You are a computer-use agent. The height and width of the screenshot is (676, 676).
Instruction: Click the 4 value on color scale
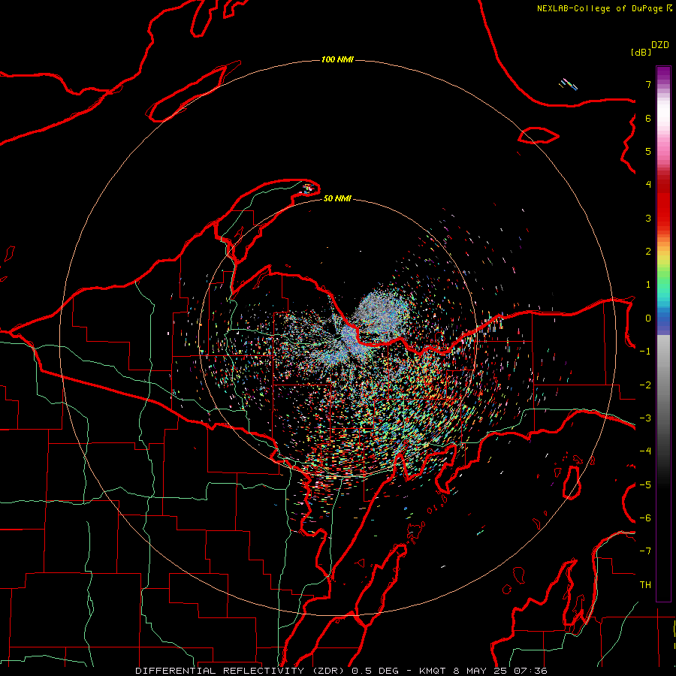pyautogui.click(x=648, y=185)
